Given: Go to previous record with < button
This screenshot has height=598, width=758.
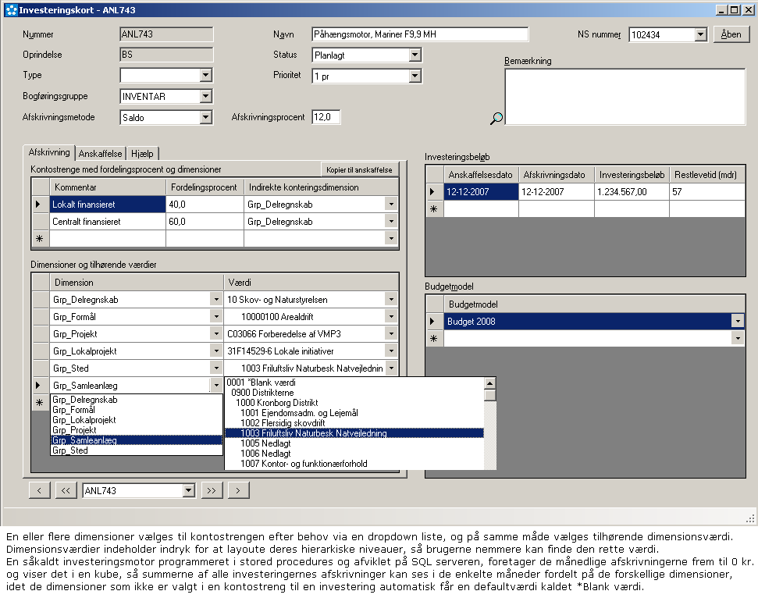Looking at the screenshot, I should pyautogui.click(x=39, y=491).
